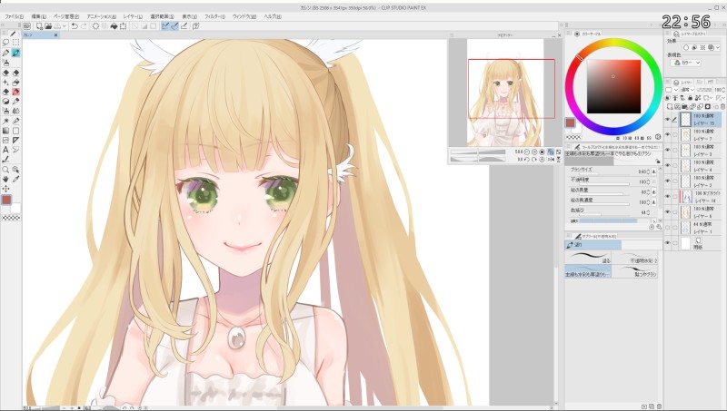Toggle second snap button in command bar
This screenshot has height=411, width=727.
(174, 26)
